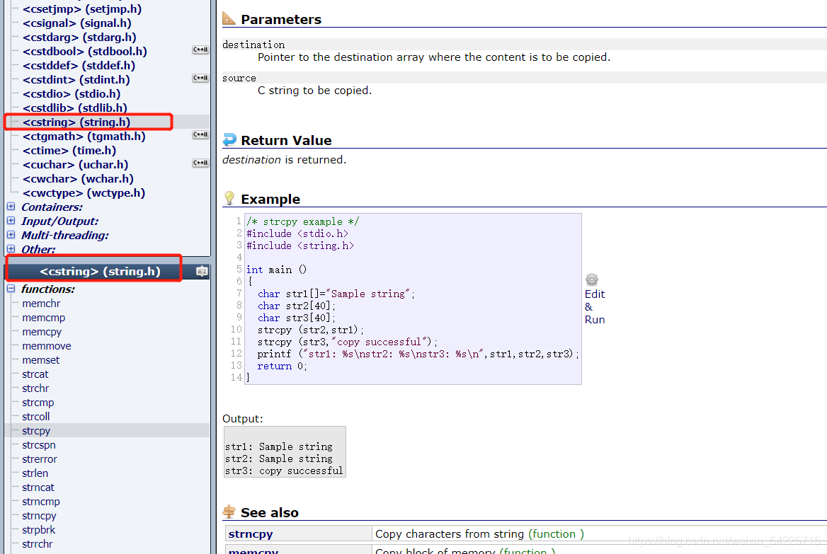The height and width of the screenshot is (554, 827).
Task: Go to the strcat function page
Action: [35, 375]
